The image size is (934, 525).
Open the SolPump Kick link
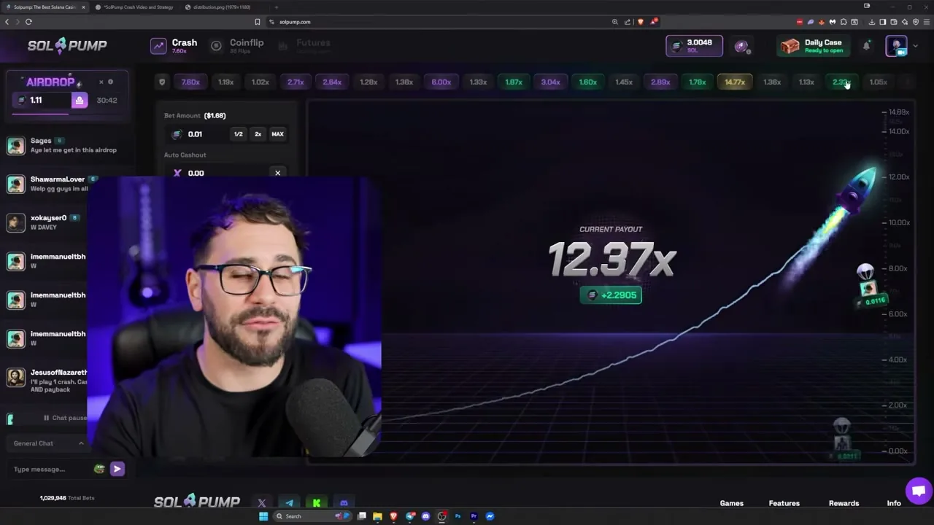coord(317,503)
